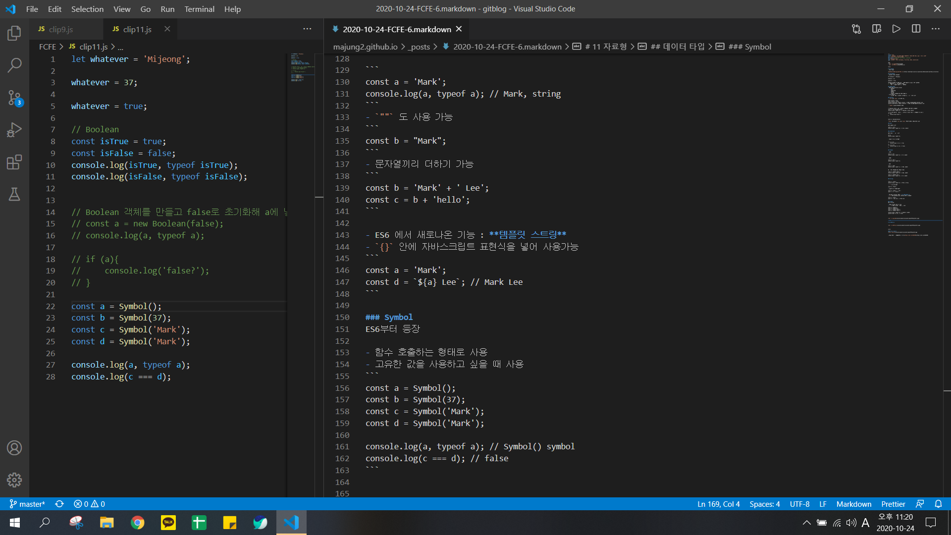Viewport: 951px width, 535px height.
Task: Click the Run code play icon
Action: [896, 29]
